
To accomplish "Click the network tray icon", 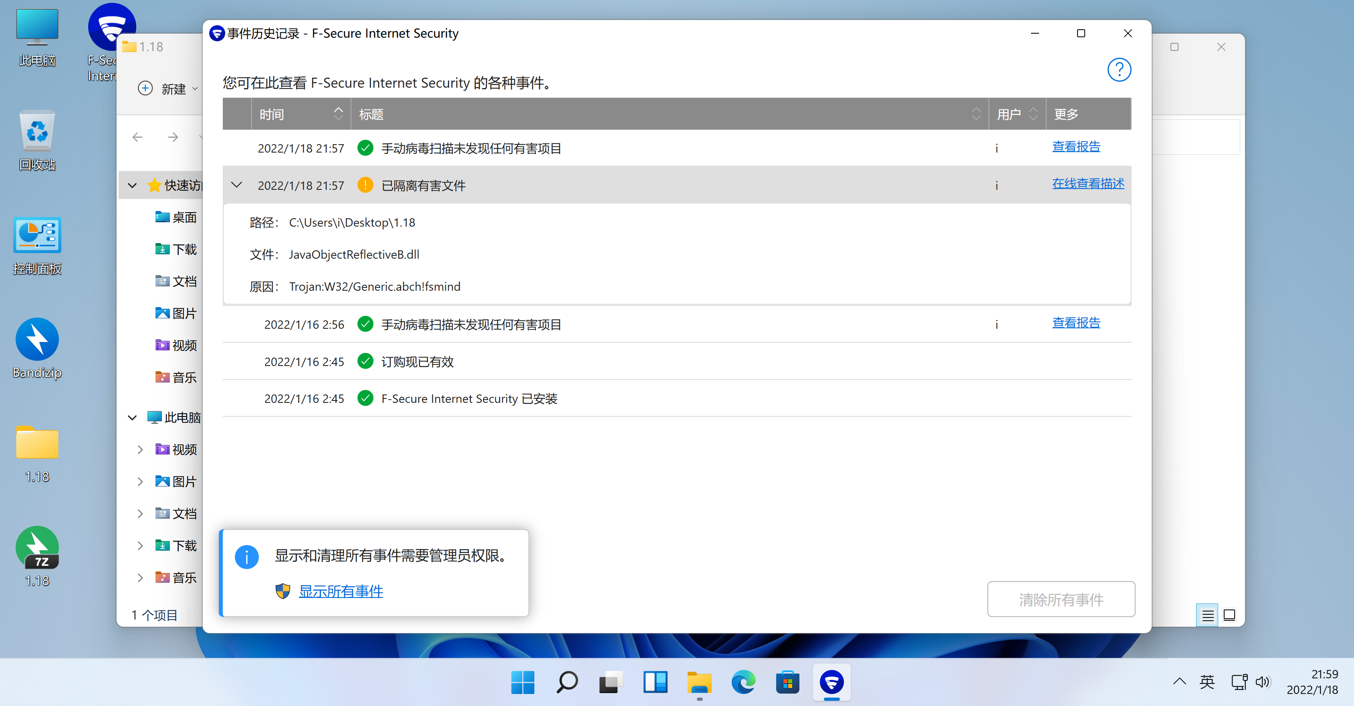I will click(1239, 682).
